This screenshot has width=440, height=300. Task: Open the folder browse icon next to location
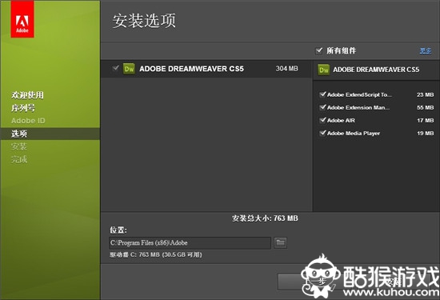(280, 242)
